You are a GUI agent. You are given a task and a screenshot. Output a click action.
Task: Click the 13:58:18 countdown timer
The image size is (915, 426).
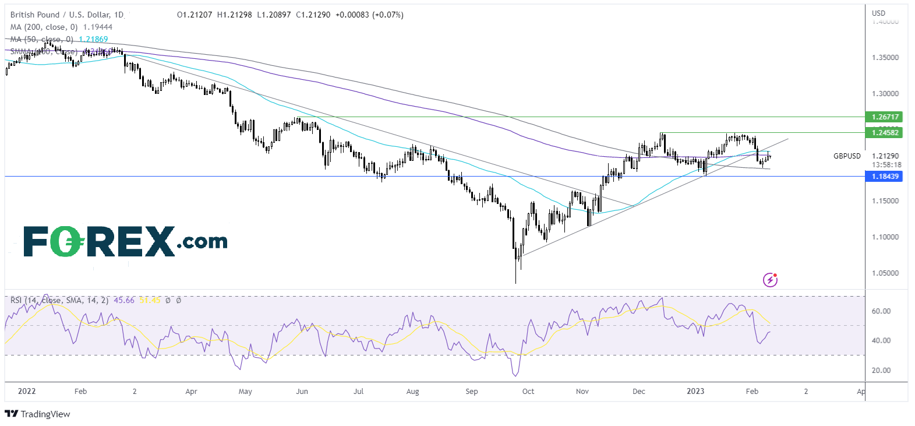[886, 165]
